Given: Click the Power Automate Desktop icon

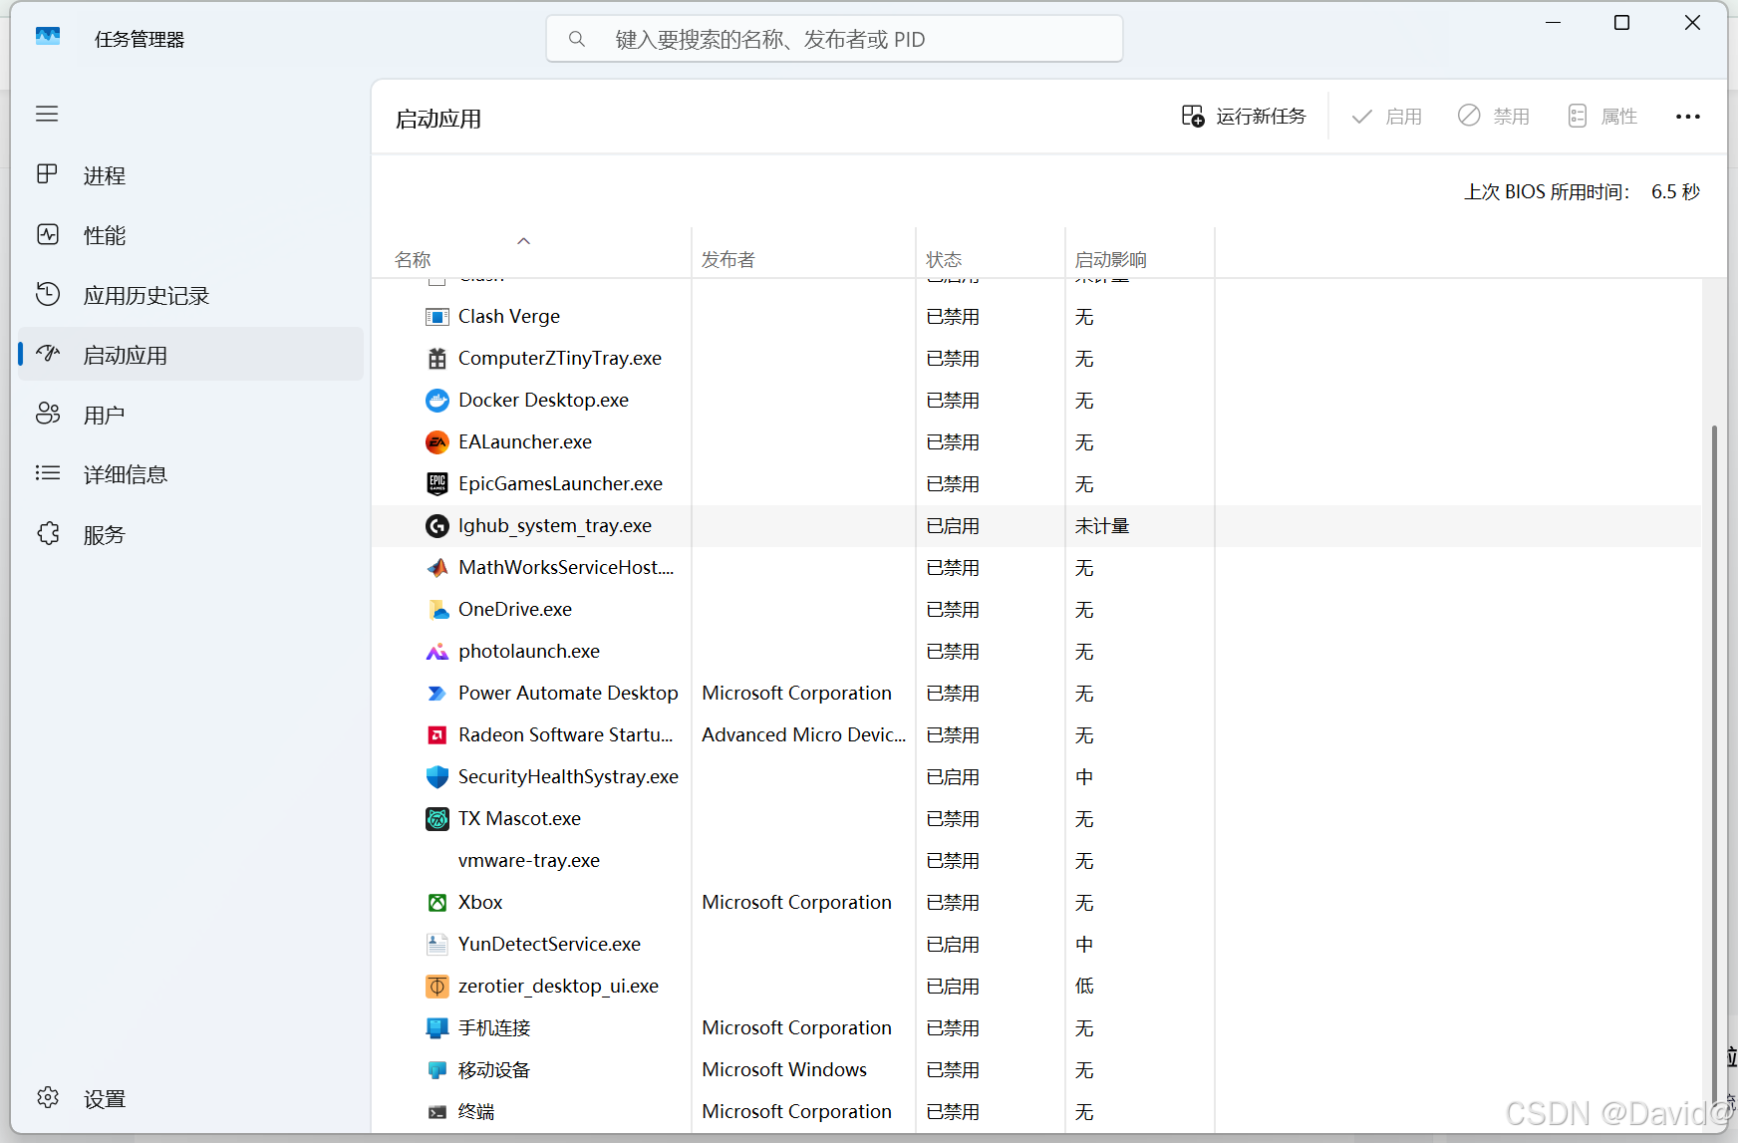Looking at the screenshot, I should (436, 694).
